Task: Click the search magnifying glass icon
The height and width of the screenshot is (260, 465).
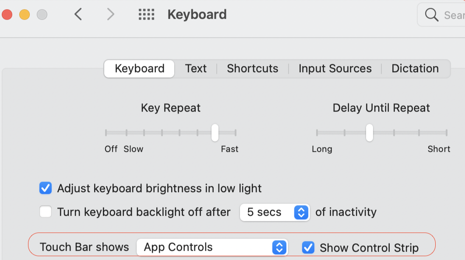Action: pyautogui.click(x=431, y=15)
